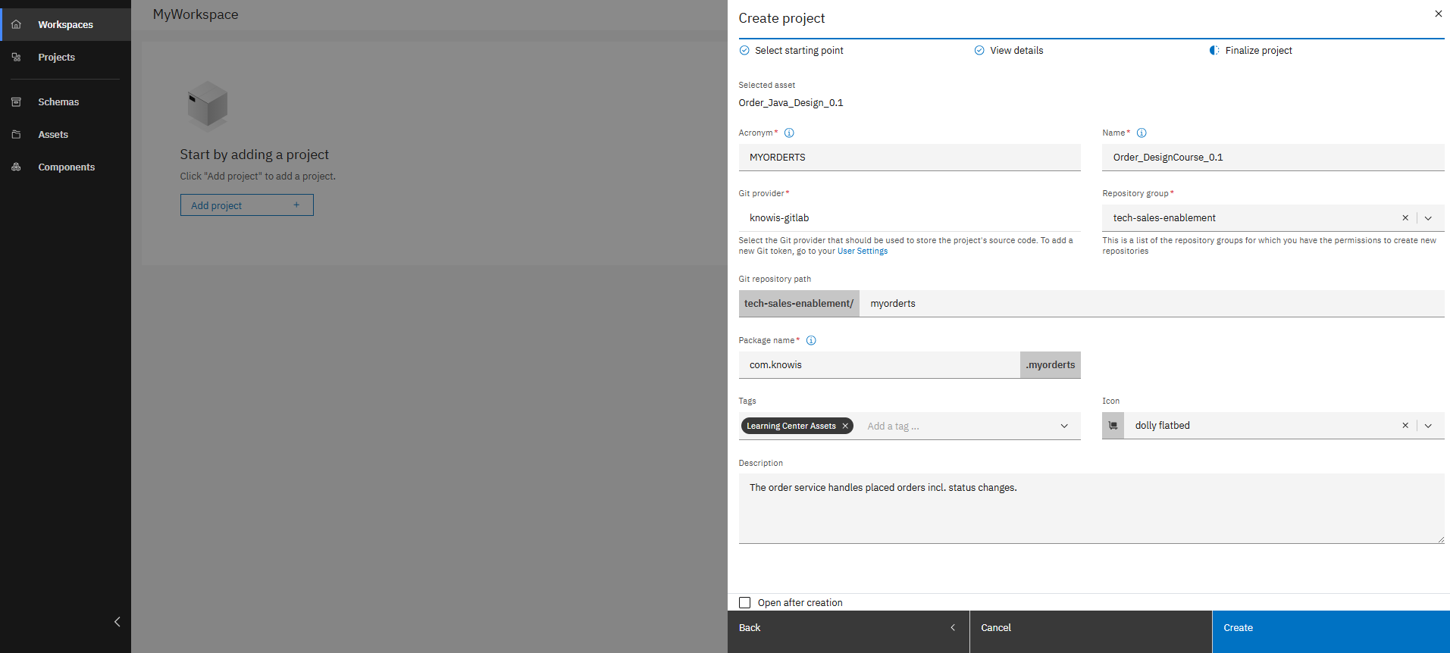Click the Assets folder icon
The image size is (1450, 653).
(x=16, y=134)
